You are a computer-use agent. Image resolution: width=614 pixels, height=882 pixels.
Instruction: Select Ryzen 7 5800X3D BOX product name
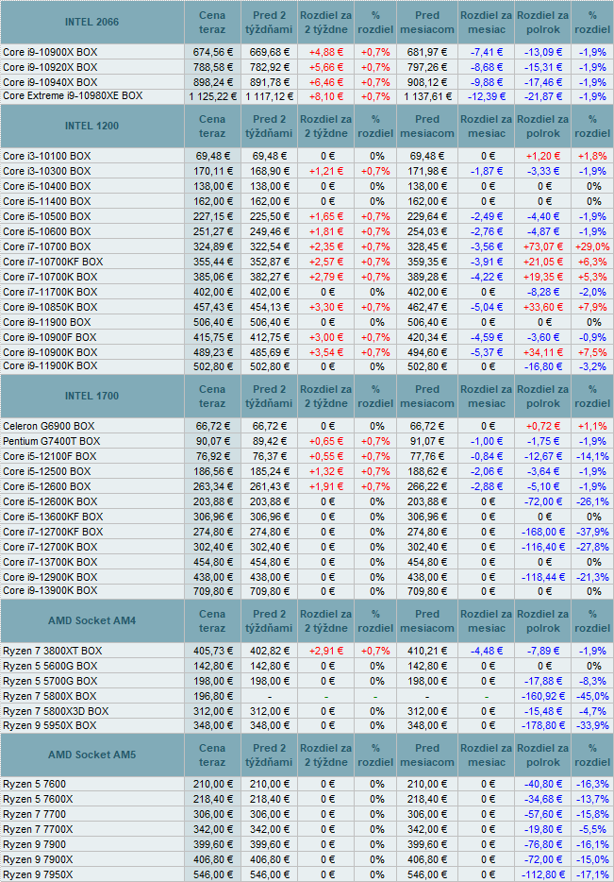click(x=56, y=712)
